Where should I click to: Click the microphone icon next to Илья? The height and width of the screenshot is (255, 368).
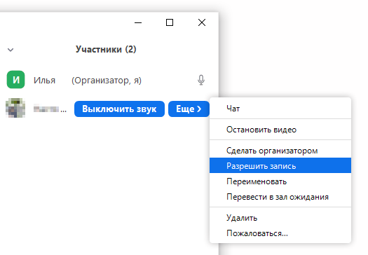(201, 80)
